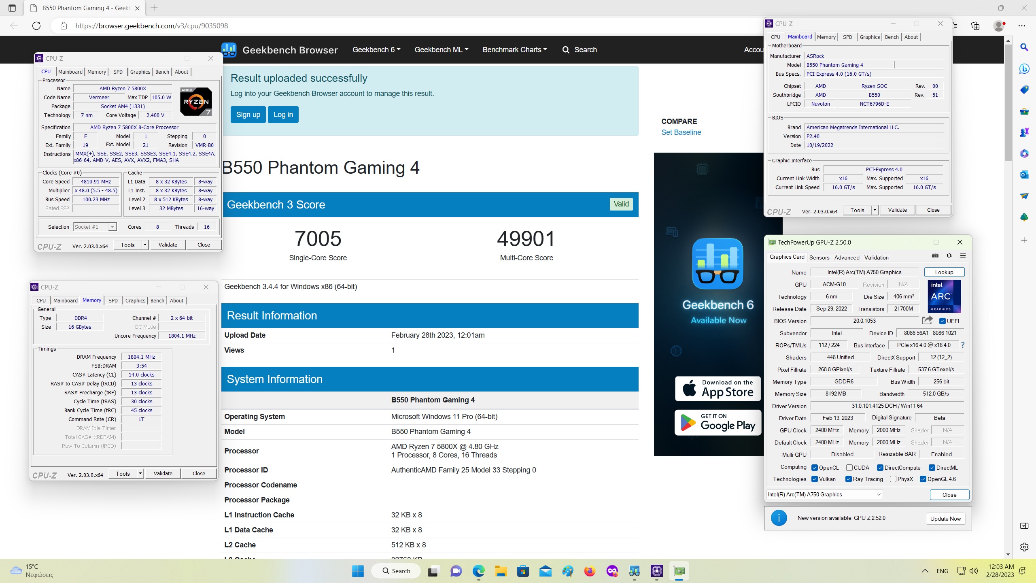
Task: Open Firefox from the taskbar
Action: [x=590, y=571]
